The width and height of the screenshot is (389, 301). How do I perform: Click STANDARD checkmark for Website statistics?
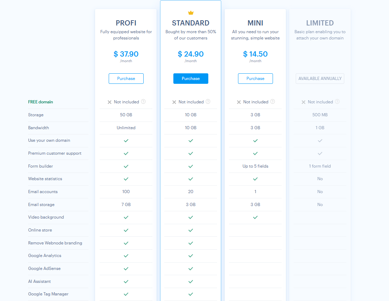(x=191, y=179)
